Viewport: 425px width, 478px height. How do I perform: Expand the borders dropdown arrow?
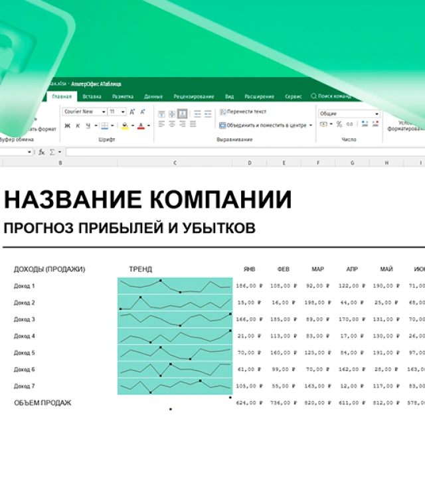pyautogui.click(x=112, y=125)
